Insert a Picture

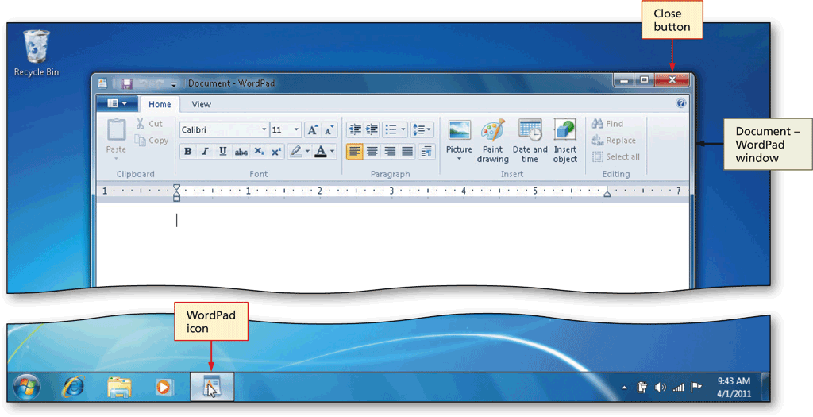[459, 136]
